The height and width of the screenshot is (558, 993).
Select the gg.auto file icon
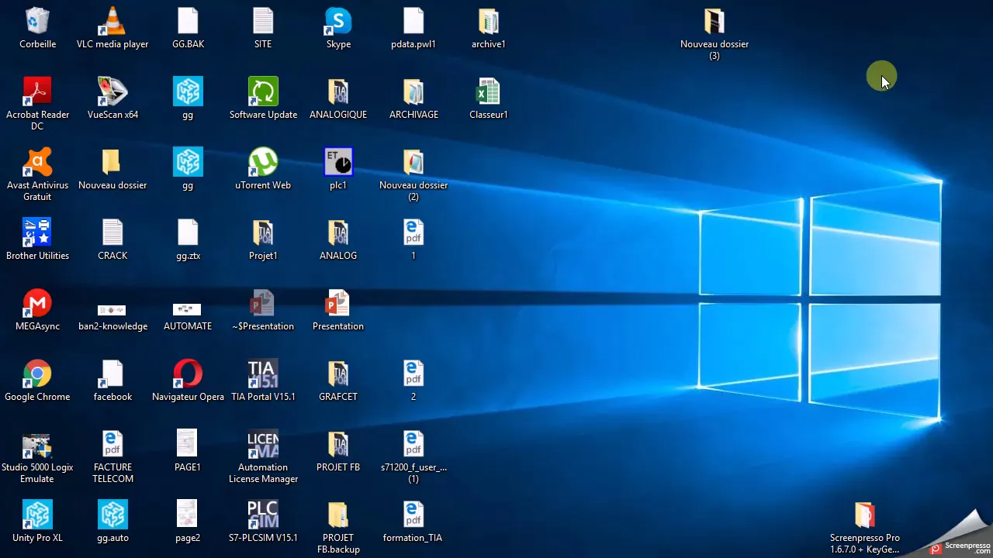112,515
